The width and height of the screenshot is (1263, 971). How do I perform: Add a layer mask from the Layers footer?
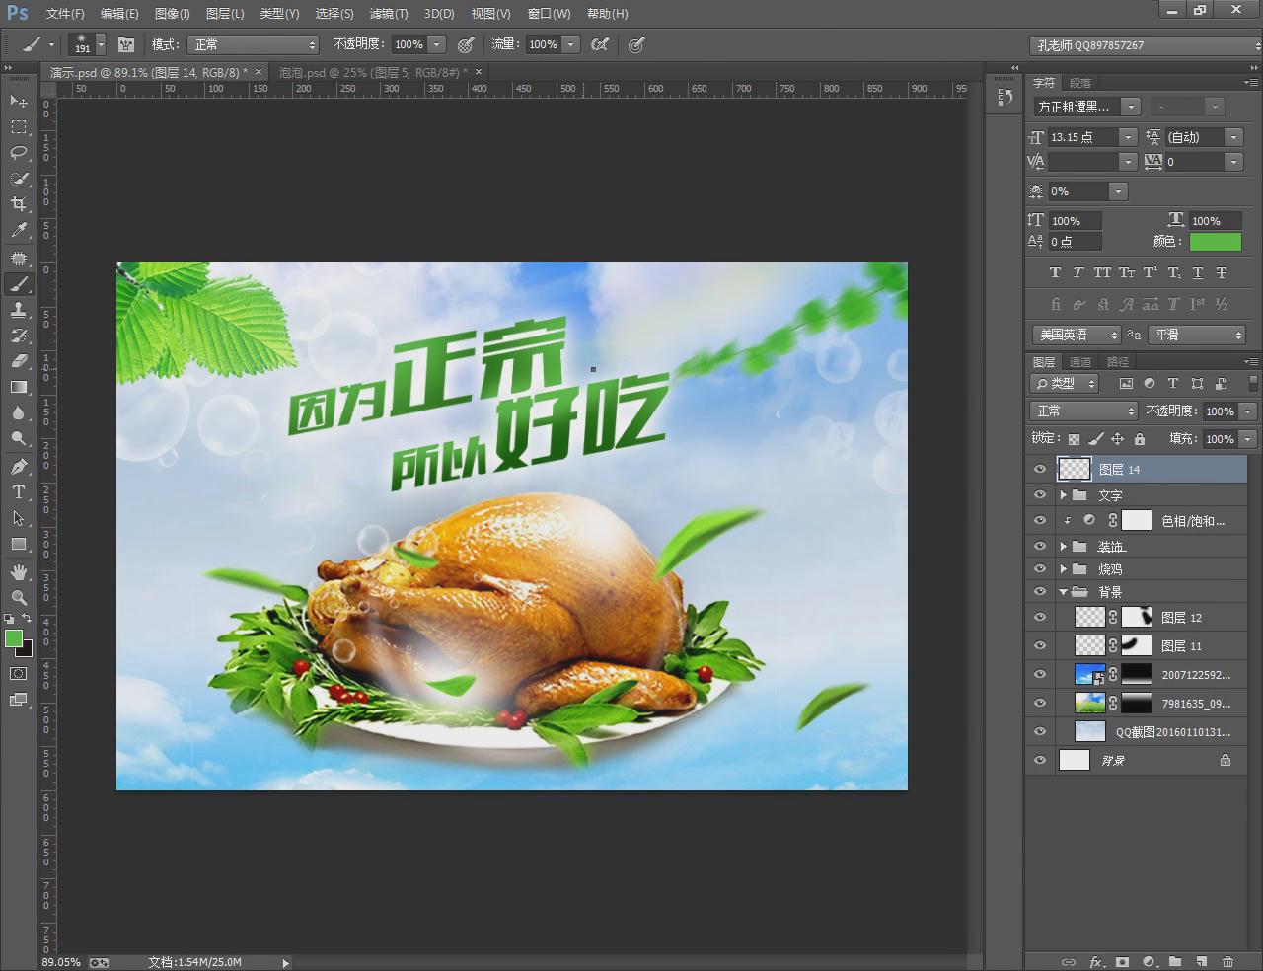(x=1123, y=961)
